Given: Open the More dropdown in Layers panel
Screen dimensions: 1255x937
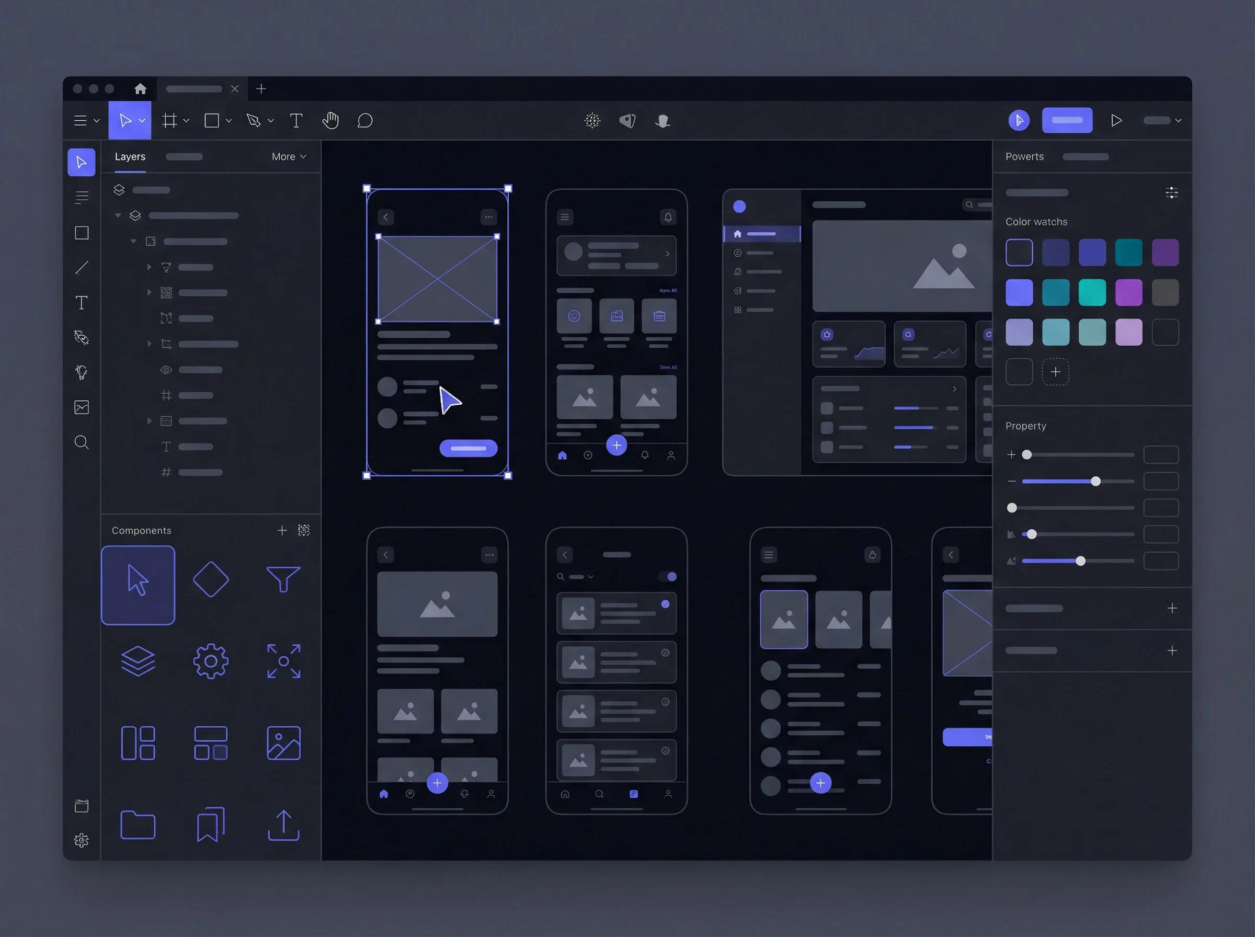Looking at the screenshot, I should pos(289,156).
